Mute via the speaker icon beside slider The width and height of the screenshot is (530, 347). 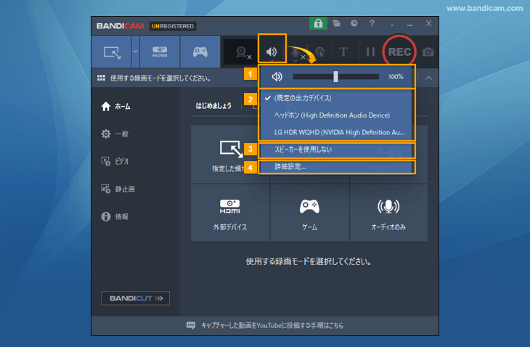pos(277,77)
